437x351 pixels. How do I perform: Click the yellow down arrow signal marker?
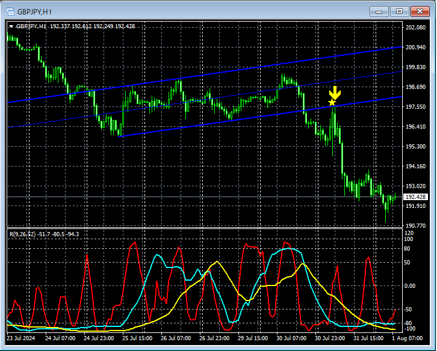tap(335, 93)
